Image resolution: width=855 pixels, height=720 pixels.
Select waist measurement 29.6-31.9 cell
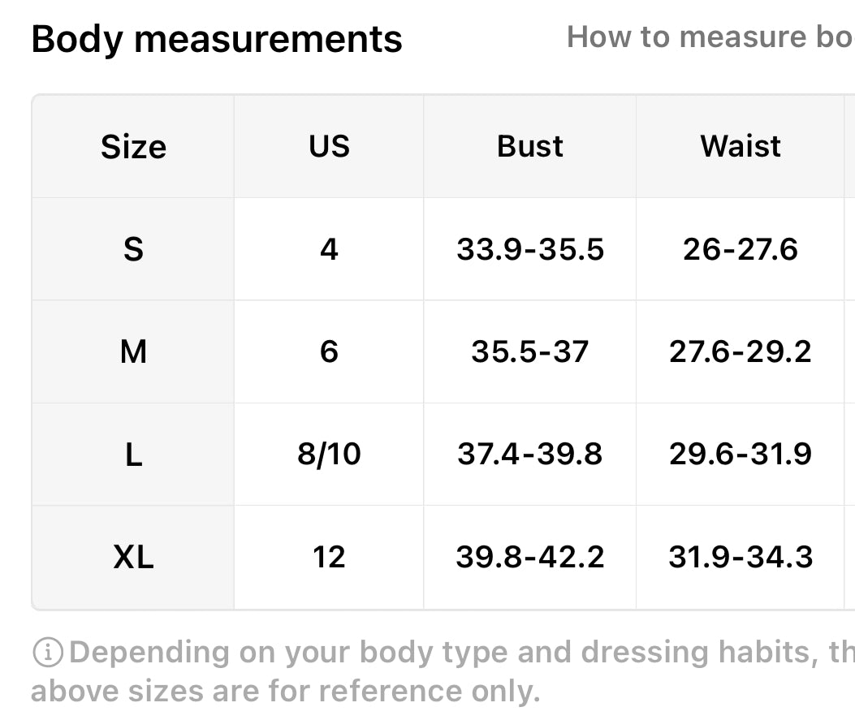(x=741, y=454)
